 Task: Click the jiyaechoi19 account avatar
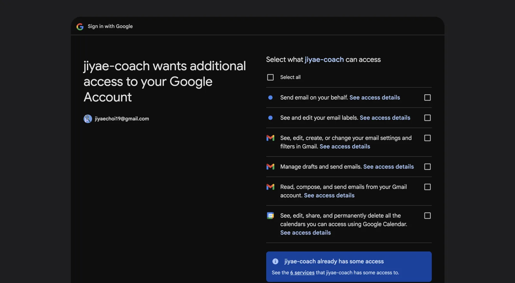(x=88, y=119)
